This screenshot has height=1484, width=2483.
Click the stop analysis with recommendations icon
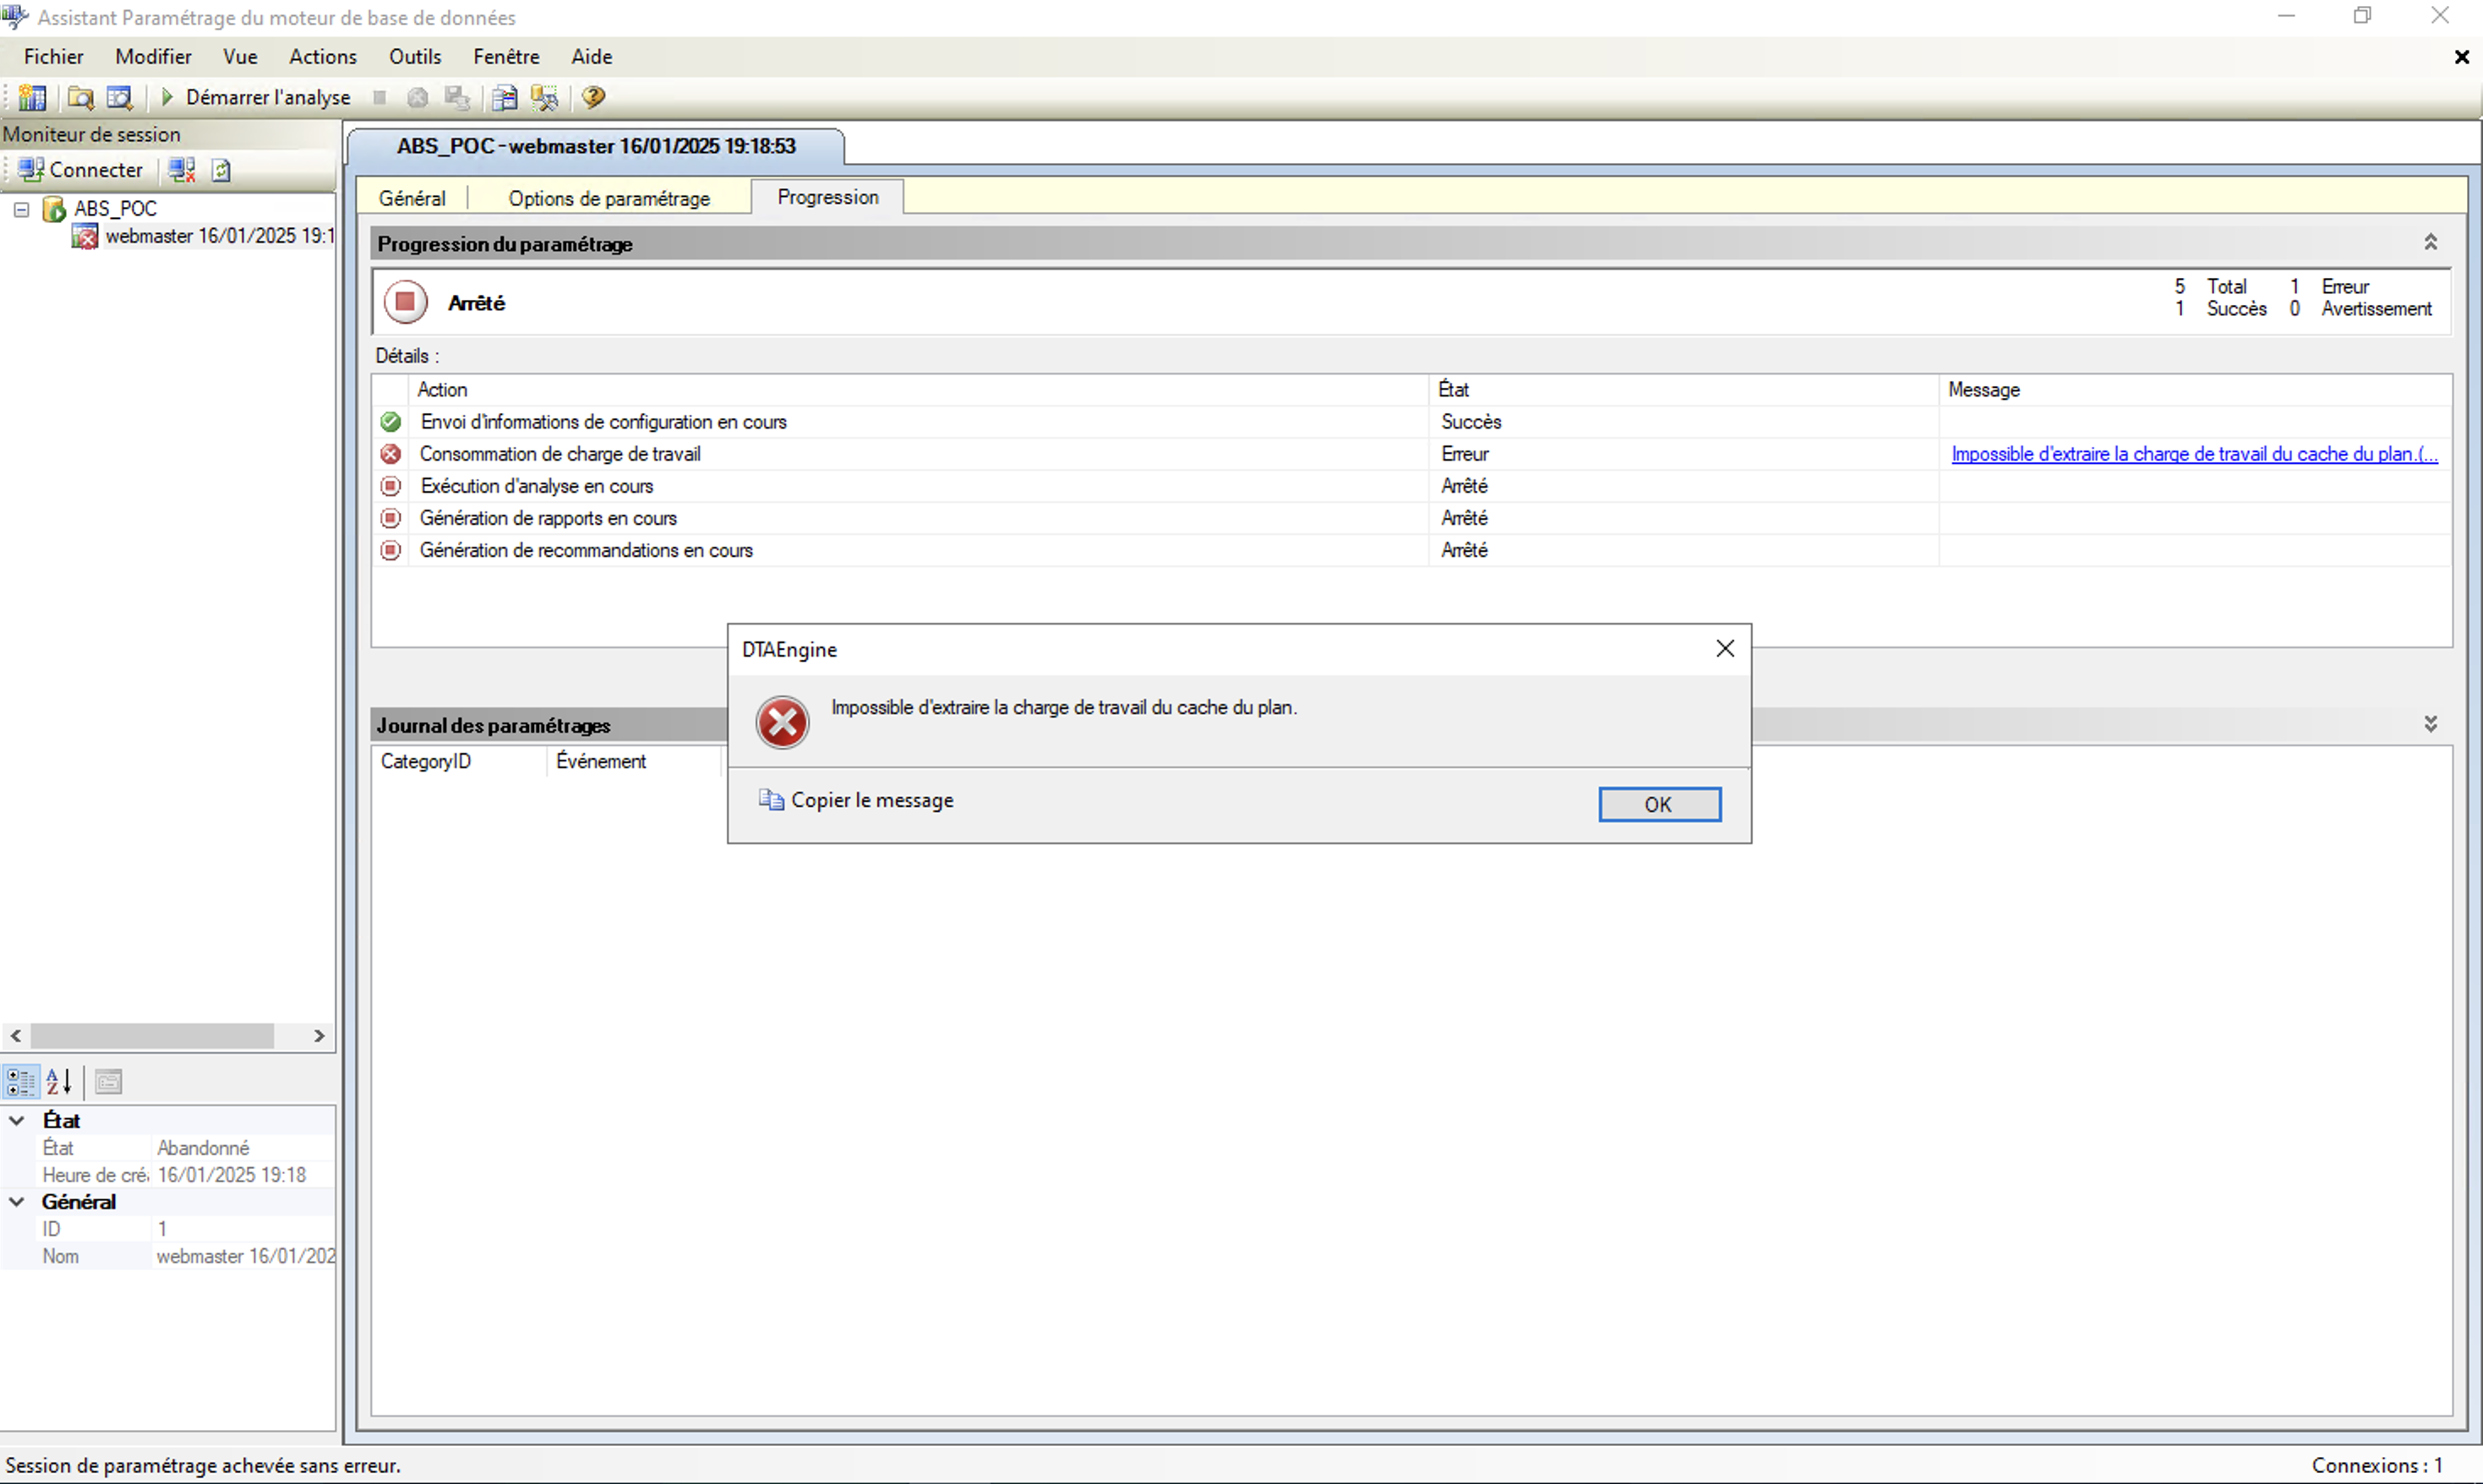[x=418, y=97]
